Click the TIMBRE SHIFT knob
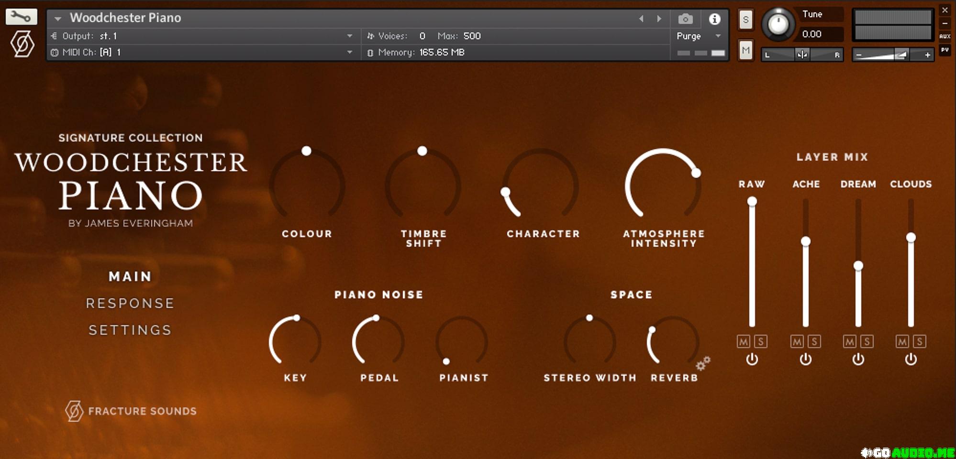Viewport: 956px width, 459px height. 423,185
